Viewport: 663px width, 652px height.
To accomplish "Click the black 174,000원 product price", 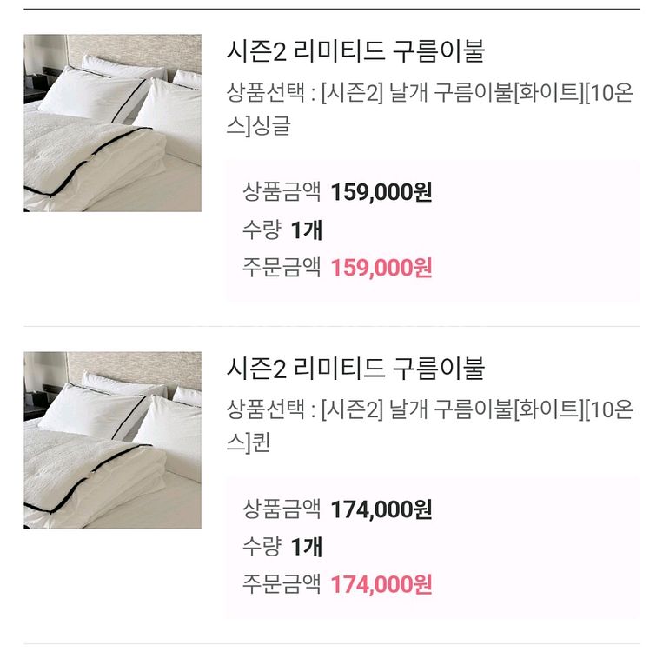I will pyautogui.click(x=381, y=509).
